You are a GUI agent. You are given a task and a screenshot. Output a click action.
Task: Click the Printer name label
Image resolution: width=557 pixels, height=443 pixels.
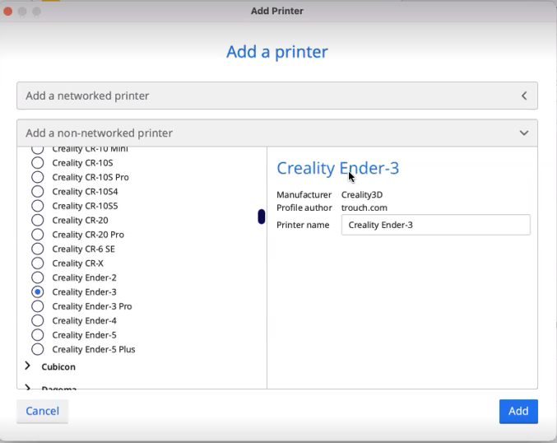point(303,225)
